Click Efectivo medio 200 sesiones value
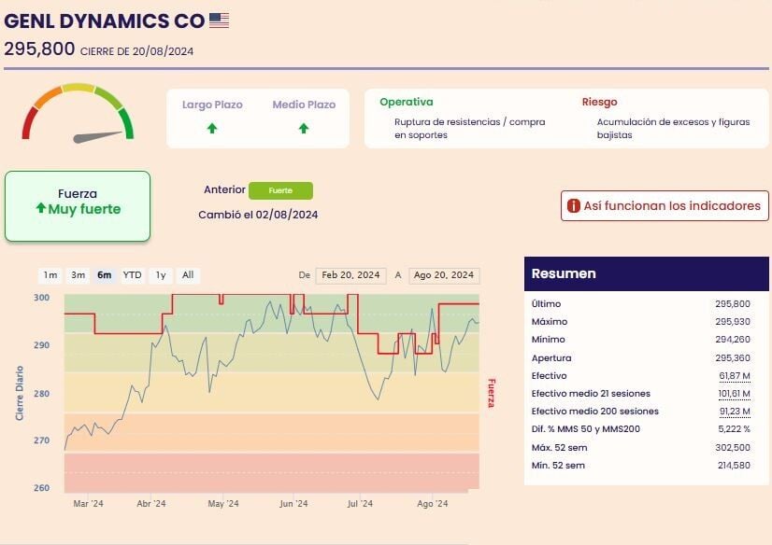Screen dimensions: 772x545 [x=734, y=412]
